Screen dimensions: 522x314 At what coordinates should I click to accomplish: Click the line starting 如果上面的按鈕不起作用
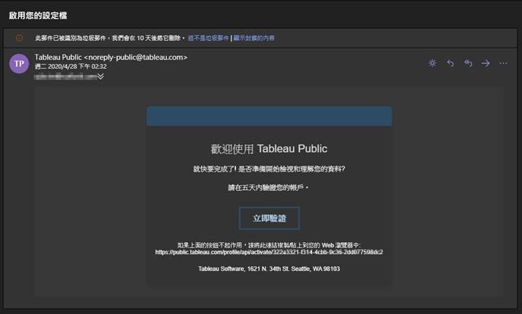point(269,245)
